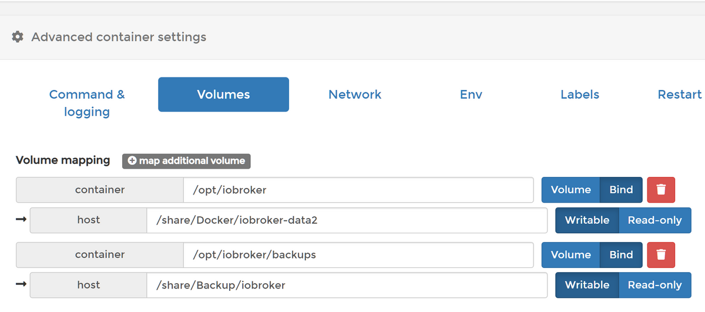Screen dimensions: 705x312
Task: Set /share/Backup/iobroker host to Writable
Action: coord(587,285)
